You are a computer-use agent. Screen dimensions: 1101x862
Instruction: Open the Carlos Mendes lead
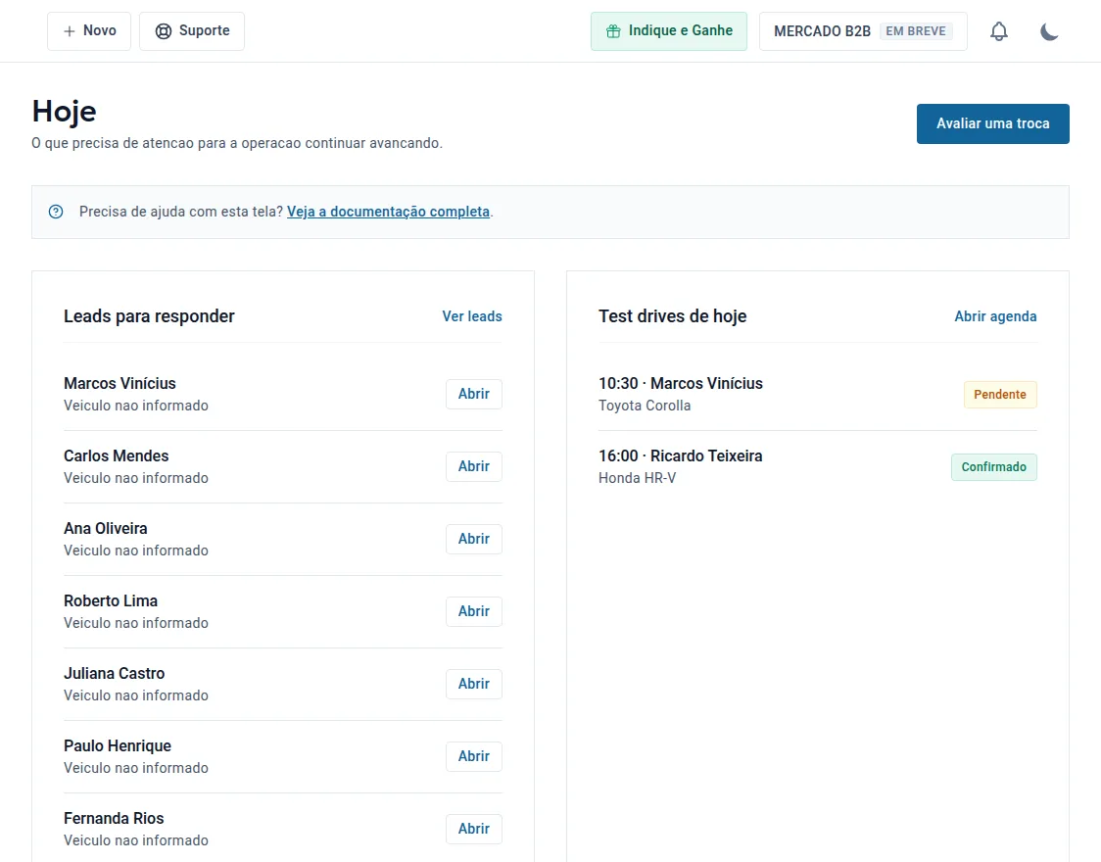click(x=474, y=466)
